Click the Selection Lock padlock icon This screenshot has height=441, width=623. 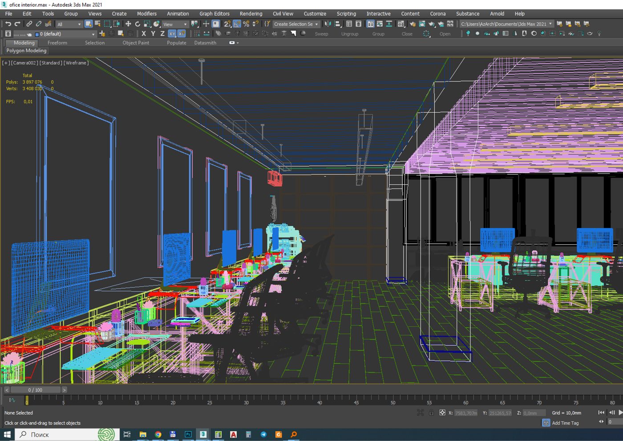(431, 412)
